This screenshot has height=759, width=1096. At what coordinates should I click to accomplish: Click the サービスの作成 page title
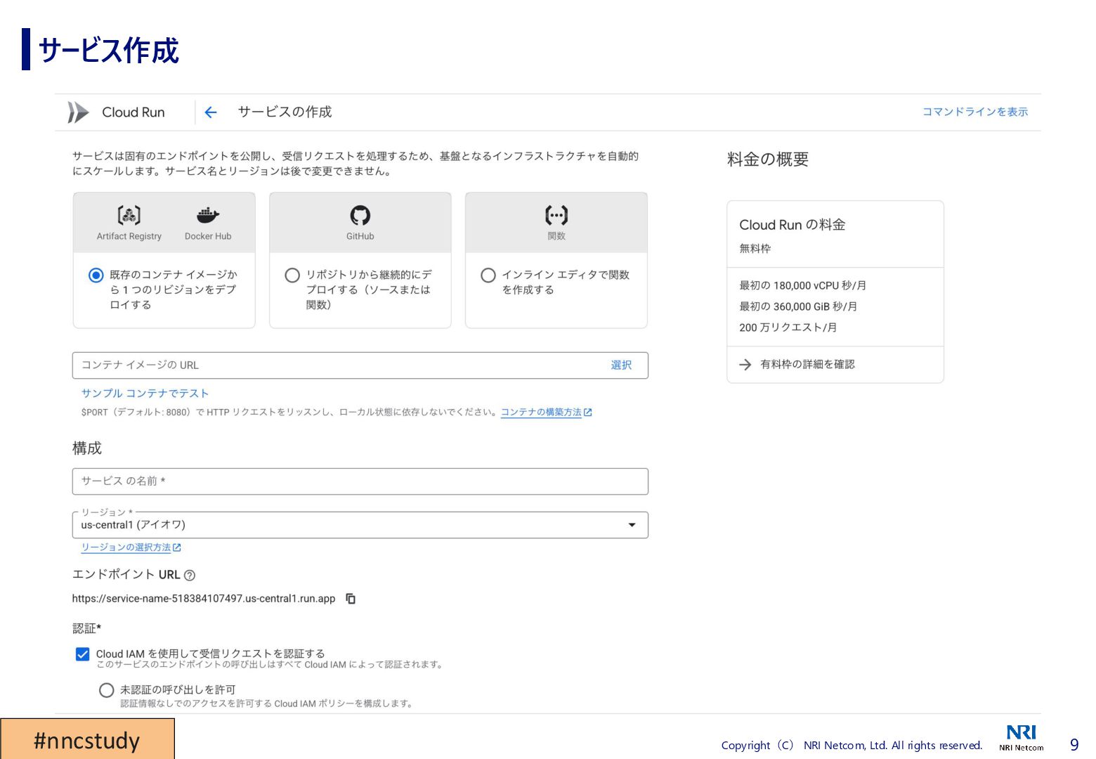285,112
